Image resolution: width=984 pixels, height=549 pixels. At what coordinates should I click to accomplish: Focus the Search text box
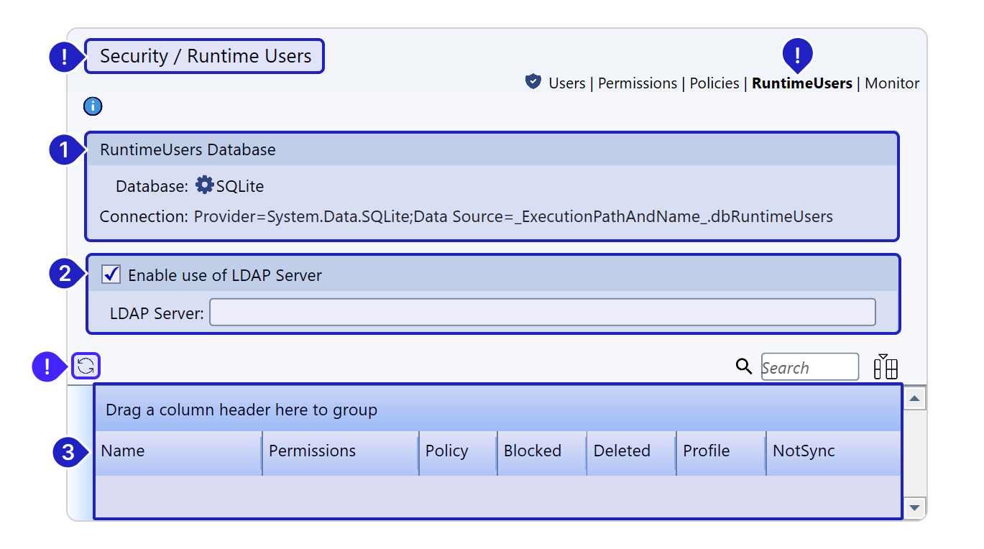pos(809,367)
